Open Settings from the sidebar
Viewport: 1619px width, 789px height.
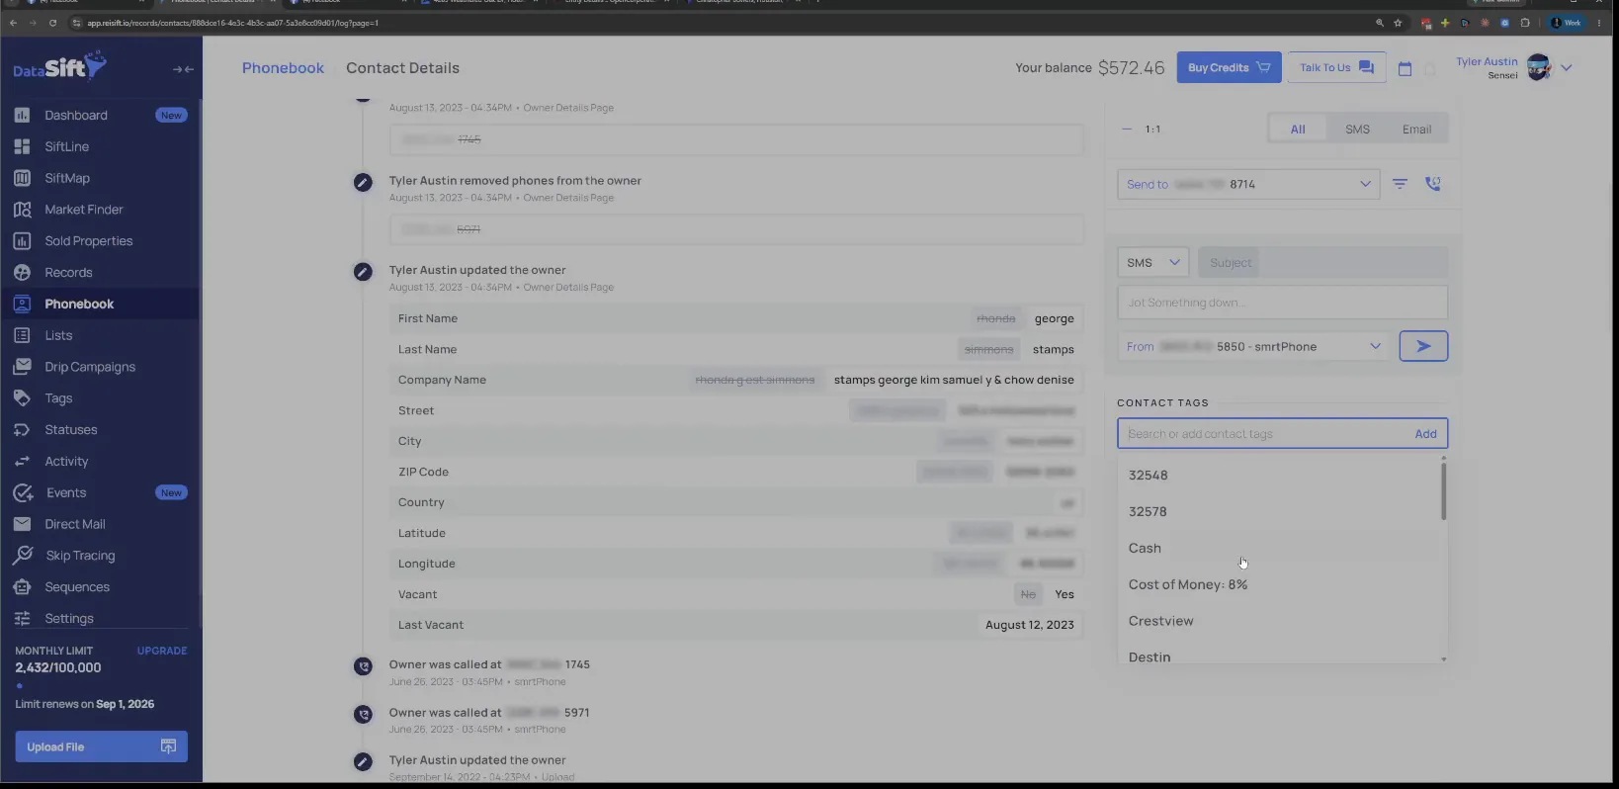(x=68, y=619)
